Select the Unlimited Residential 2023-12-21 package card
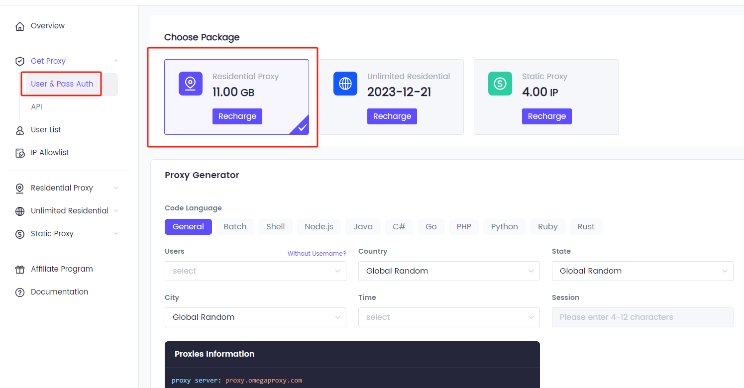This screenshot has height=388, width=744. (391, 97)
